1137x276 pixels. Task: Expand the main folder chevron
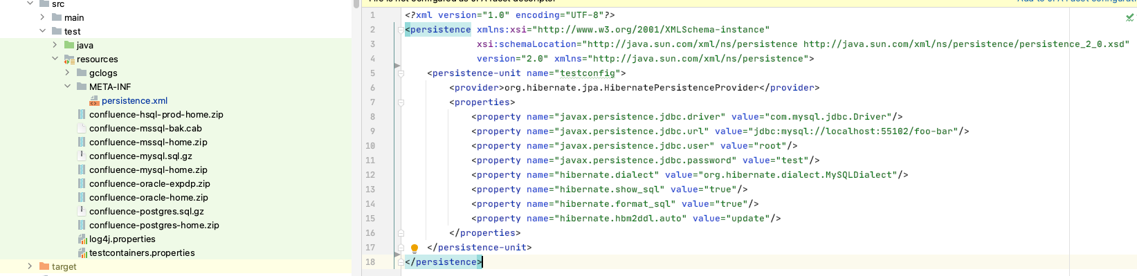pos(43,17)
